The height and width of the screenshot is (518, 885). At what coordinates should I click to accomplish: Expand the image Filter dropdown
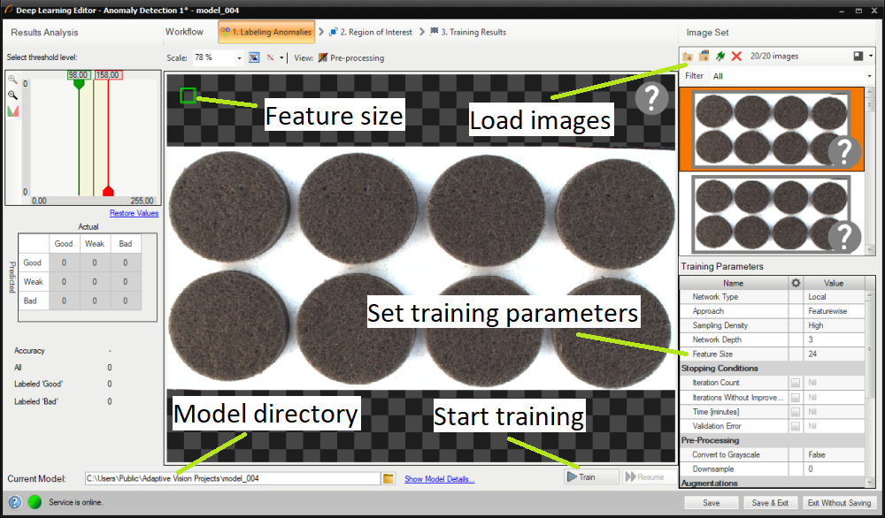tap(870, 76)
